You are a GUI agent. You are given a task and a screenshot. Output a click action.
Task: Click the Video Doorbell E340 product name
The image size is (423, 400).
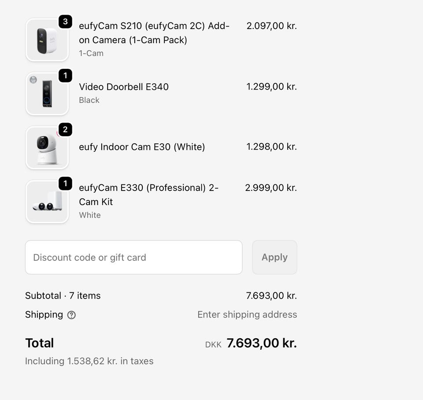[124, 87]
